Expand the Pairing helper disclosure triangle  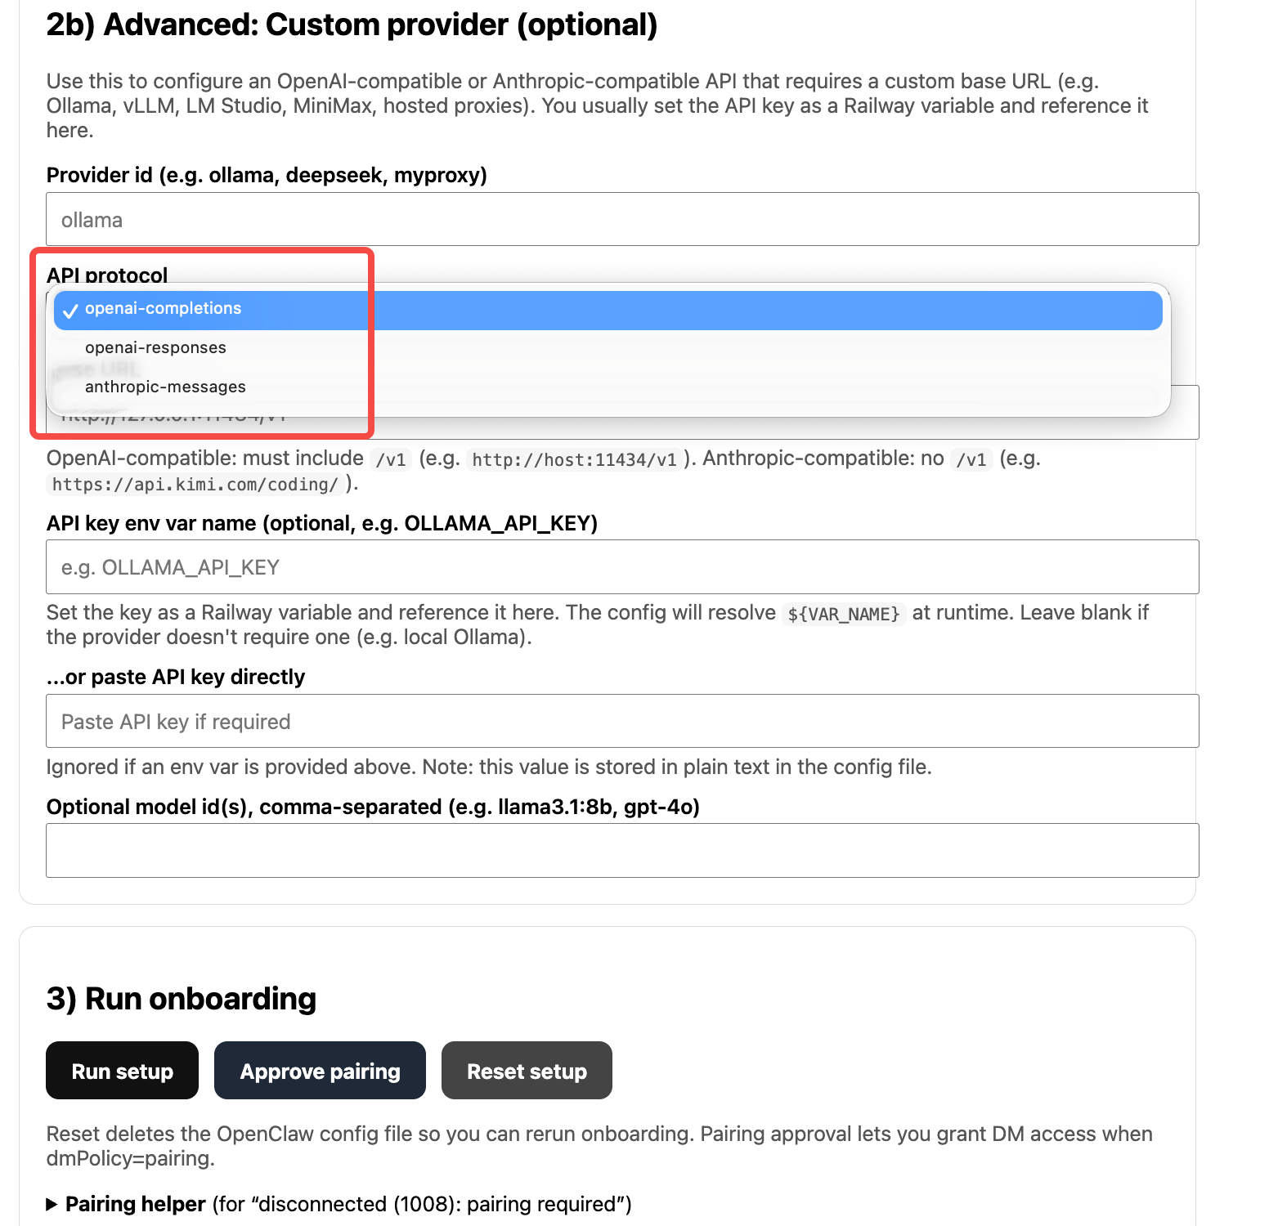pos(52,1204)
